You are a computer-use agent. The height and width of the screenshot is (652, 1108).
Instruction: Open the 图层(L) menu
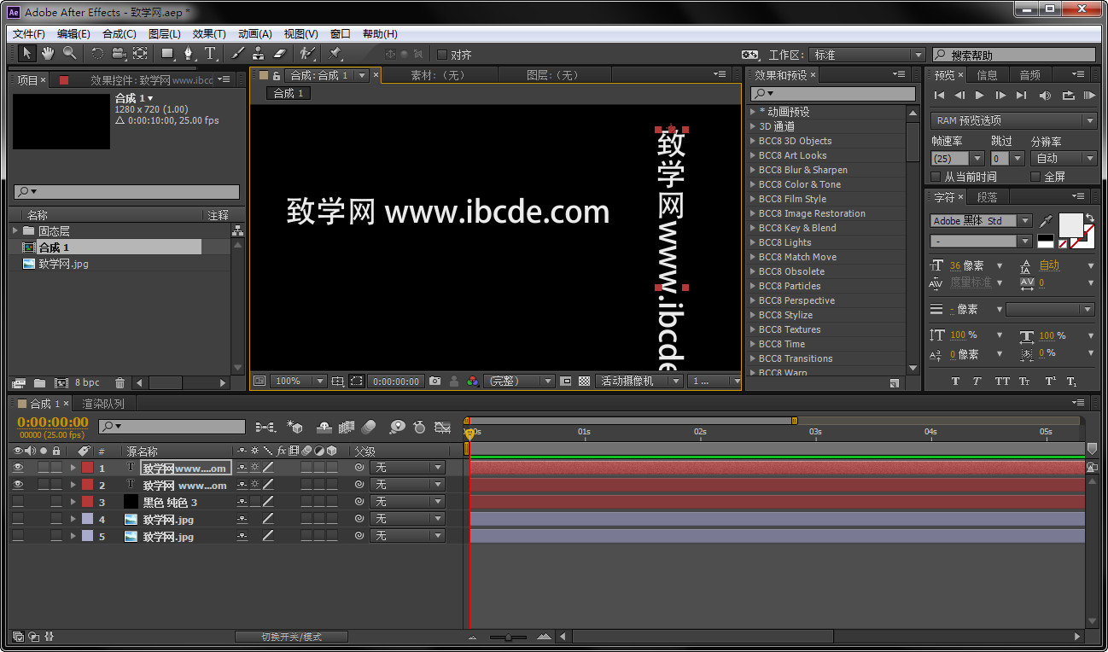(165, 34)
